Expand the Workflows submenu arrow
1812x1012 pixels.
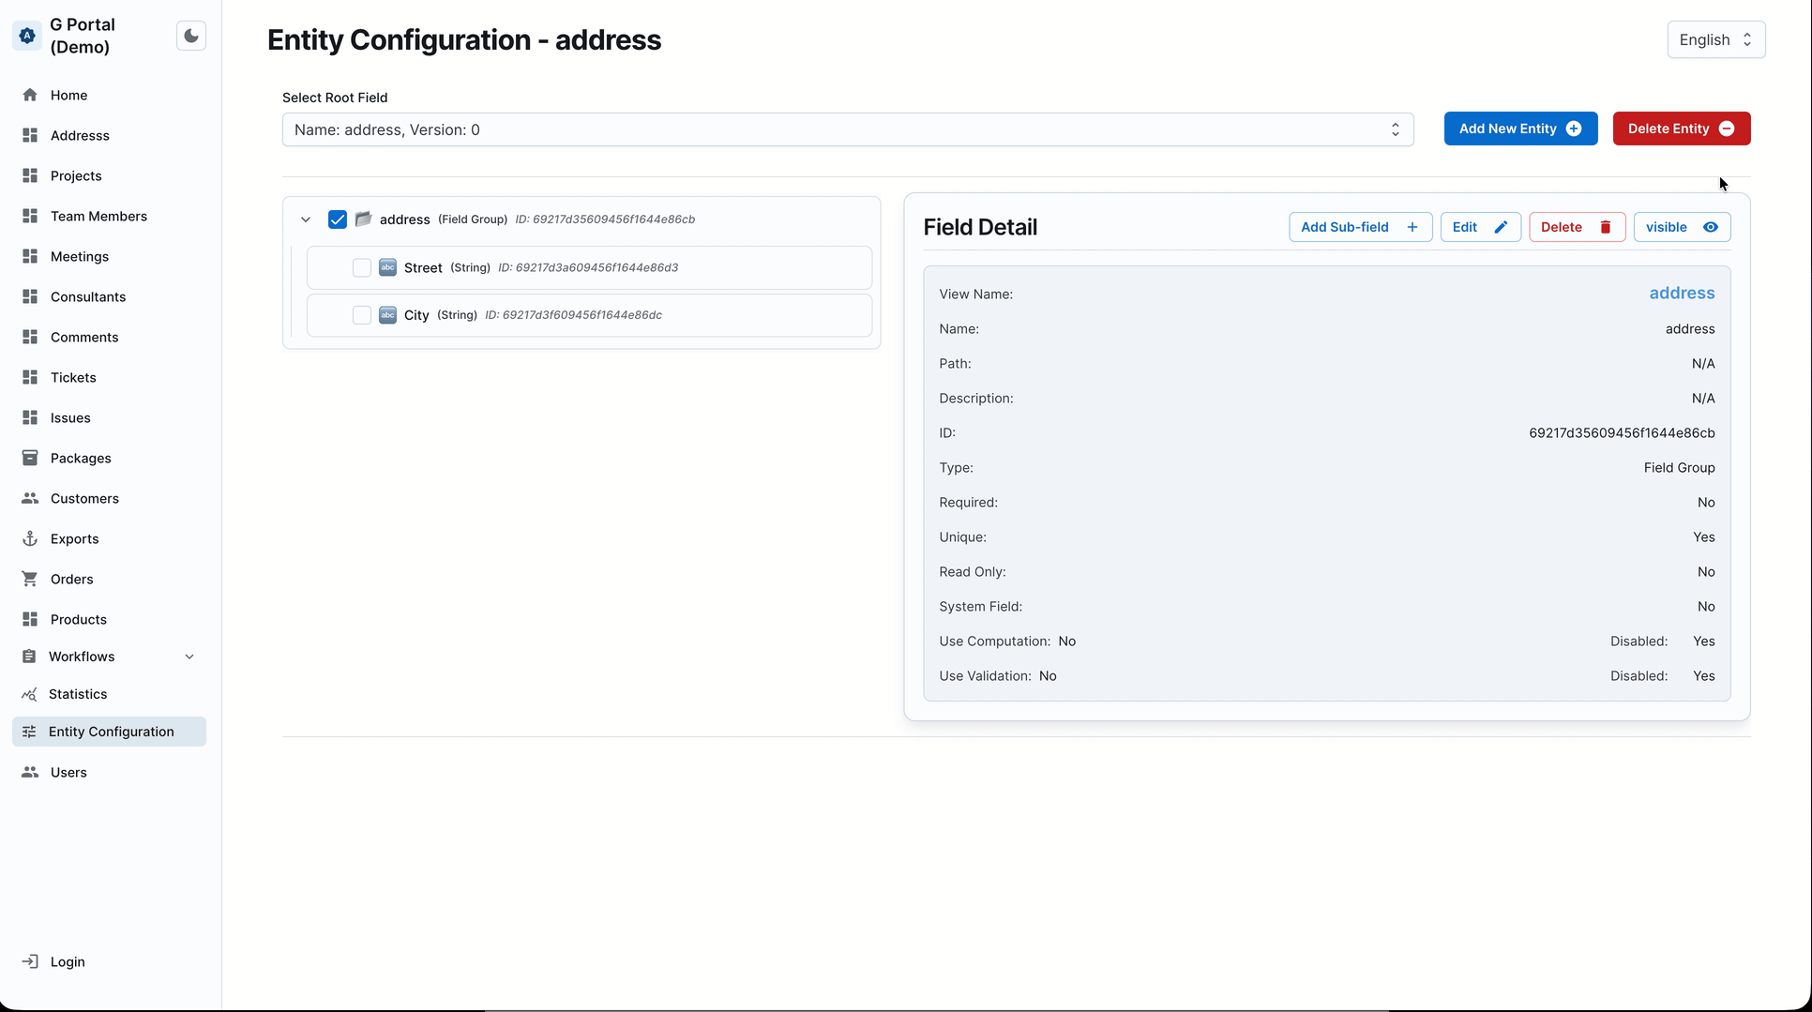point(189,657)
